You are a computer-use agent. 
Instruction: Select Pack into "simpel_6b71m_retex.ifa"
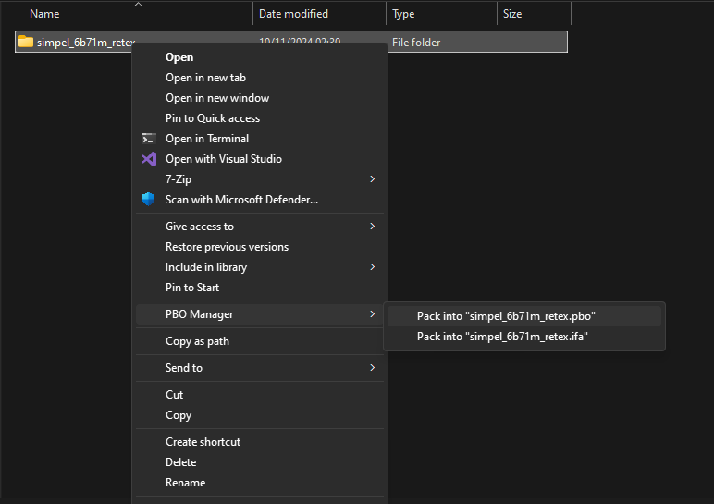pos(502,337)
